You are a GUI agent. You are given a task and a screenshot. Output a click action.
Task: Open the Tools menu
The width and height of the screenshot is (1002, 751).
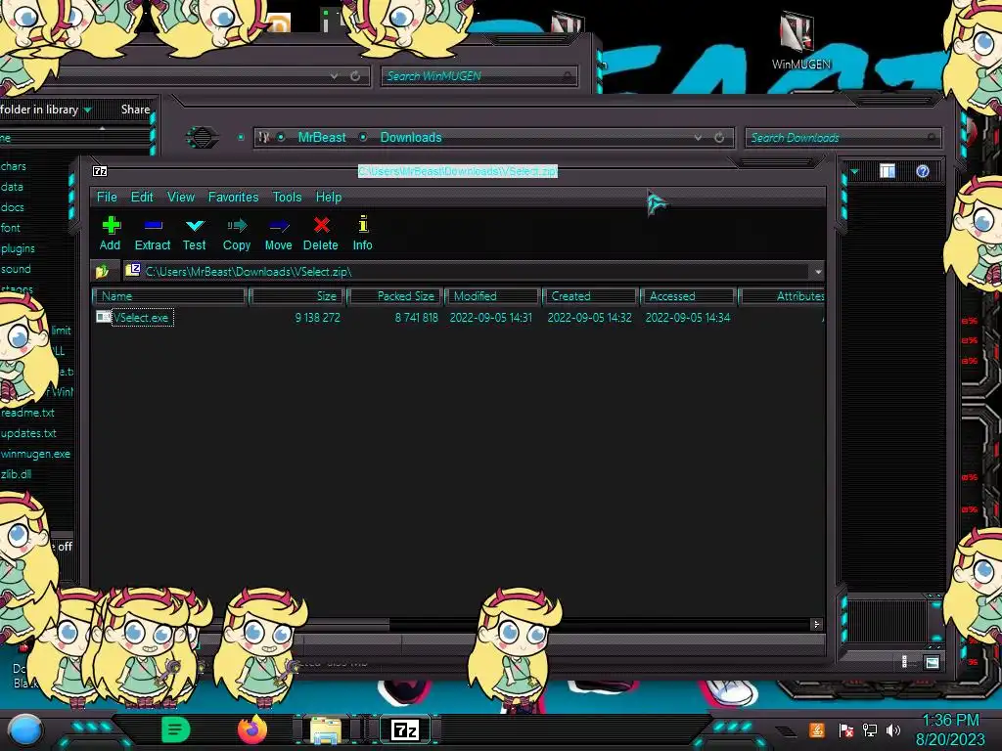[287, 198]
